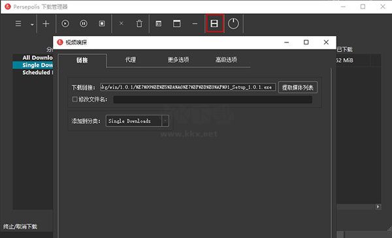
Task: Open the Single Downloads category dropdown
Action: coord(137,121)
